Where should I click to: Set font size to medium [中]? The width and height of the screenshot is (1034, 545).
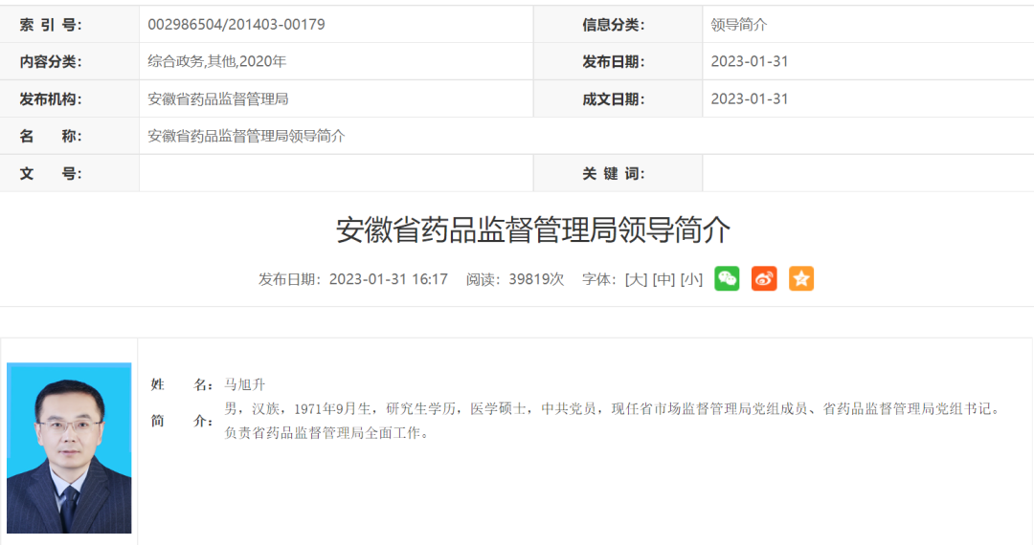pos(664,279)
